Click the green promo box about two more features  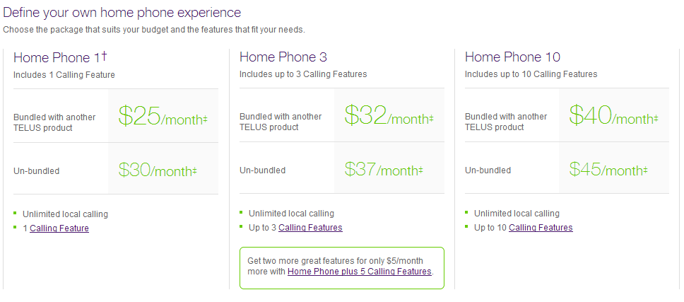(341, 268)
